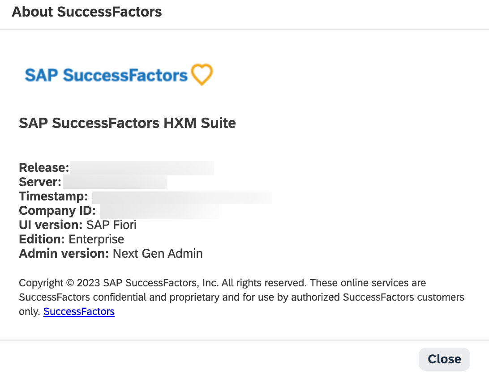This screenshot has width=489, height=383.
Task: Click the blurred Timestamp value
Action: [x=182, y=198]
